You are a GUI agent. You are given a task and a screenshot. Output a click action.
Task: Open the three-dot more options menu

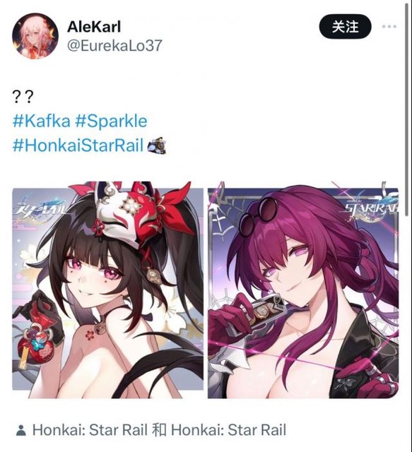(x=389, y=27)
